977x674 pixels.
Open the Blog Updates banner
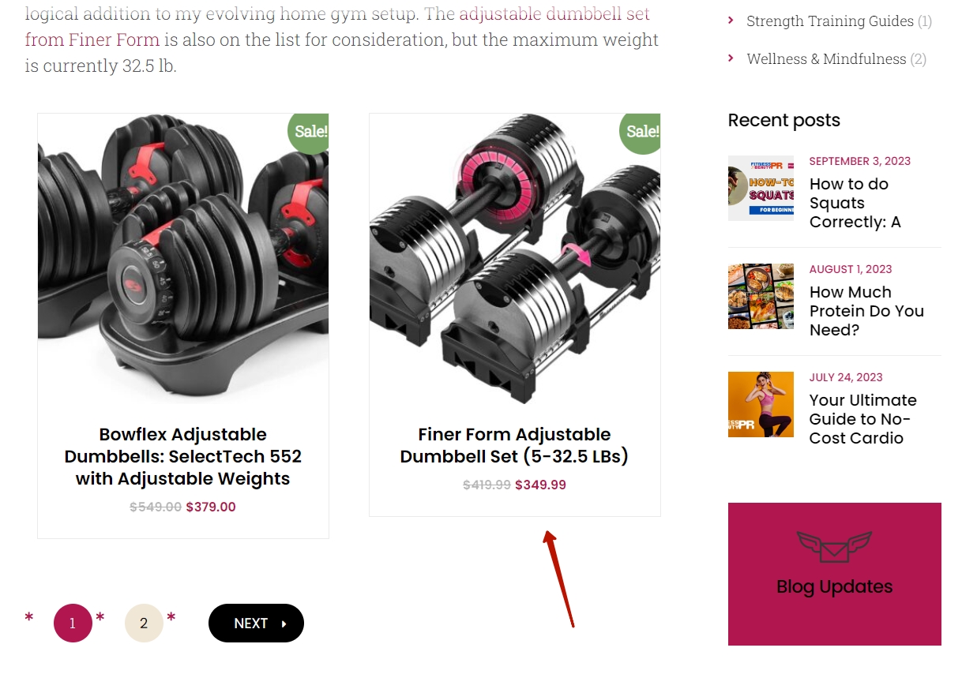point(834,574)
